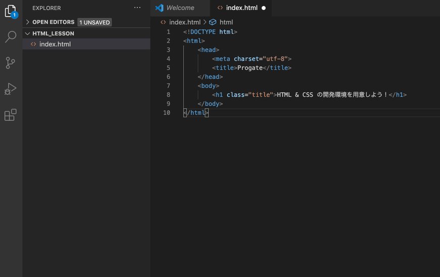
Task: Click index.html in the breadcrumb
Action: (185, 22)
